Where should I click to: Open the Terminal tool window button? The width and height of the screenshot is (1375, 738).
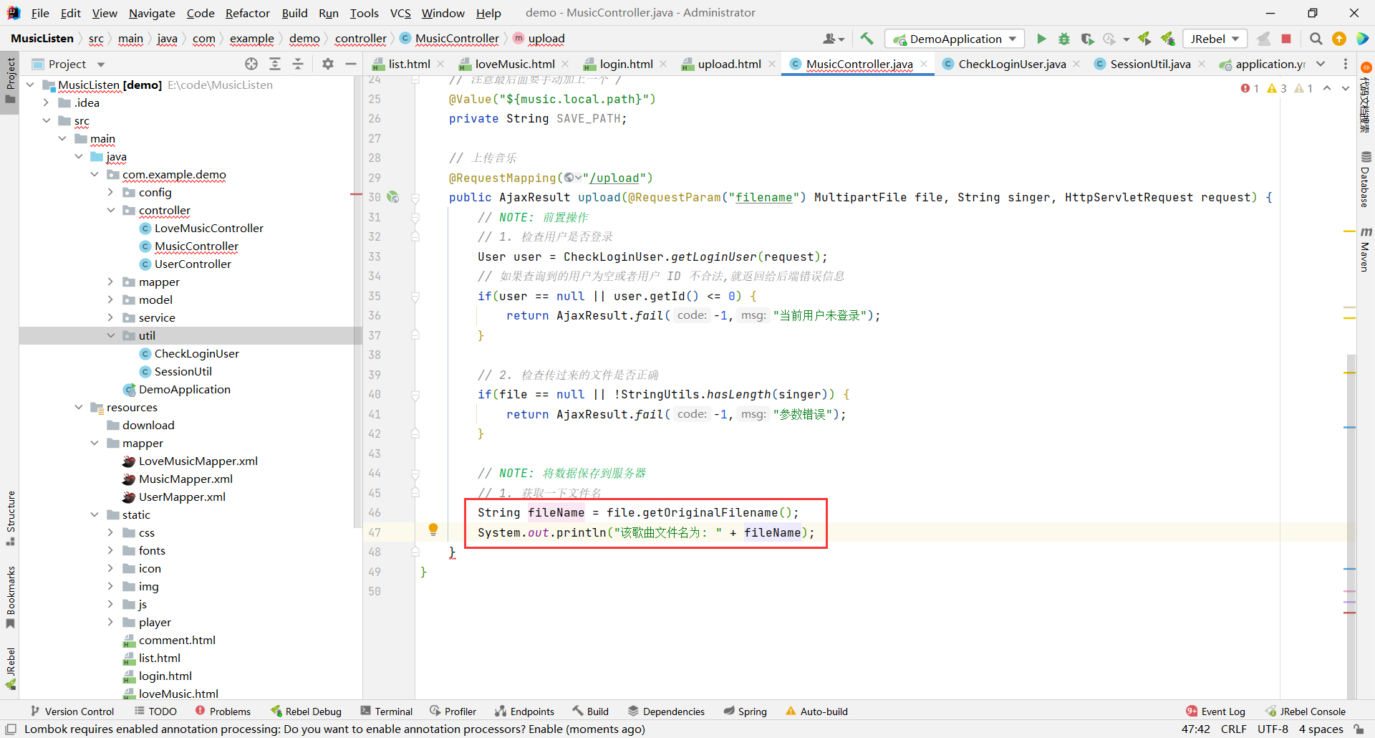click(x=387, y=711)
